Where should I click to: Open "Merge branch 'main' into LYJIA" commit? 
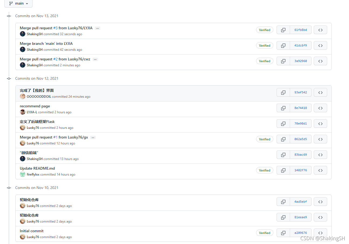coord(46,44)
